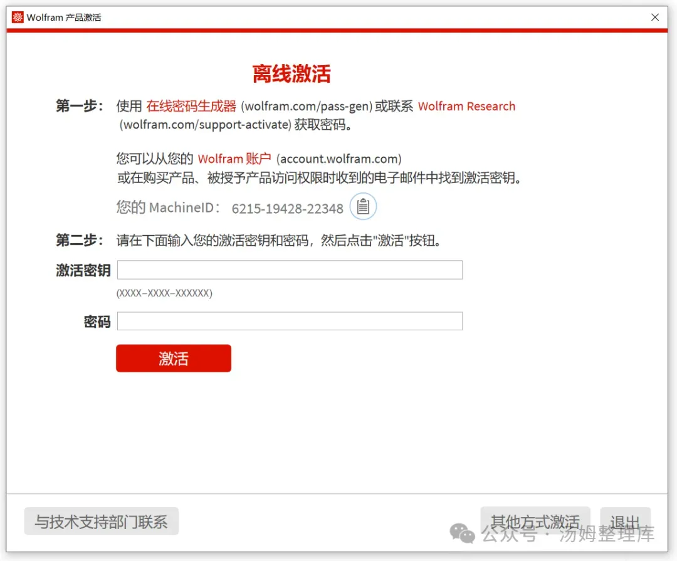
Task: Close the Wolfram activation window
Action: click(x=654, y=18)
